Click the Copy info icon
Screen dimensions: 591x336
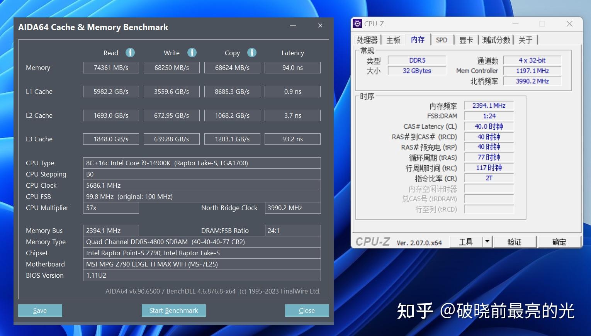[x=252, y=53]
